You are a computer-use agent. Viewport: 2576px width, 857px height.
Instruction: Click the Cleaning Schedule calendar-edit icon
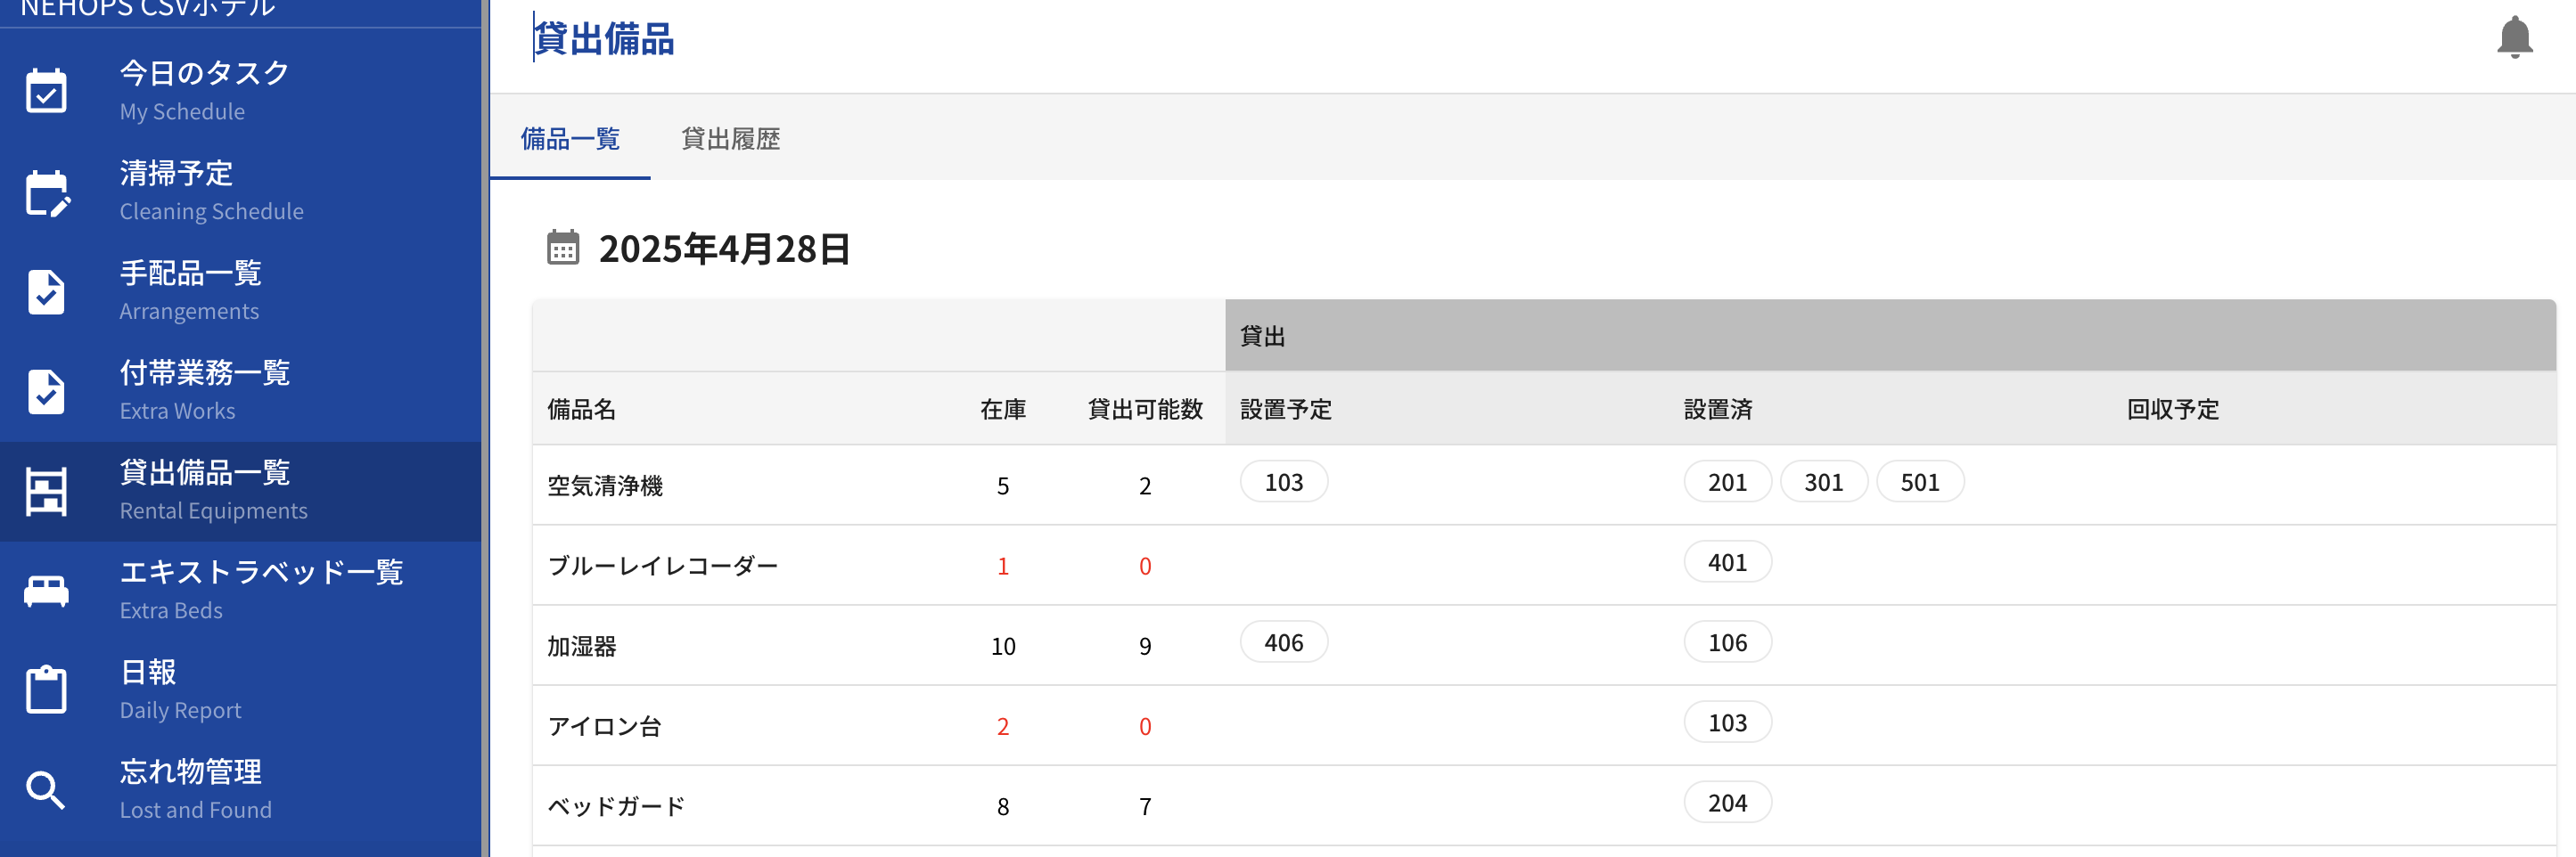click(46, 192)
